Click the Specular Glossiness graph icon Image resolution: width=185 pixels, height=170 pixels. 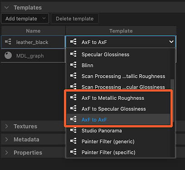(x=73, y=54)
